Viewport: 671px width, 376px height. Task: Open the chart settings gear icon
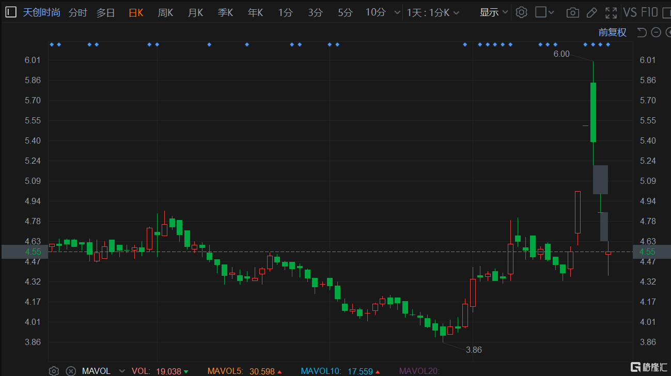tap(521, 12)
